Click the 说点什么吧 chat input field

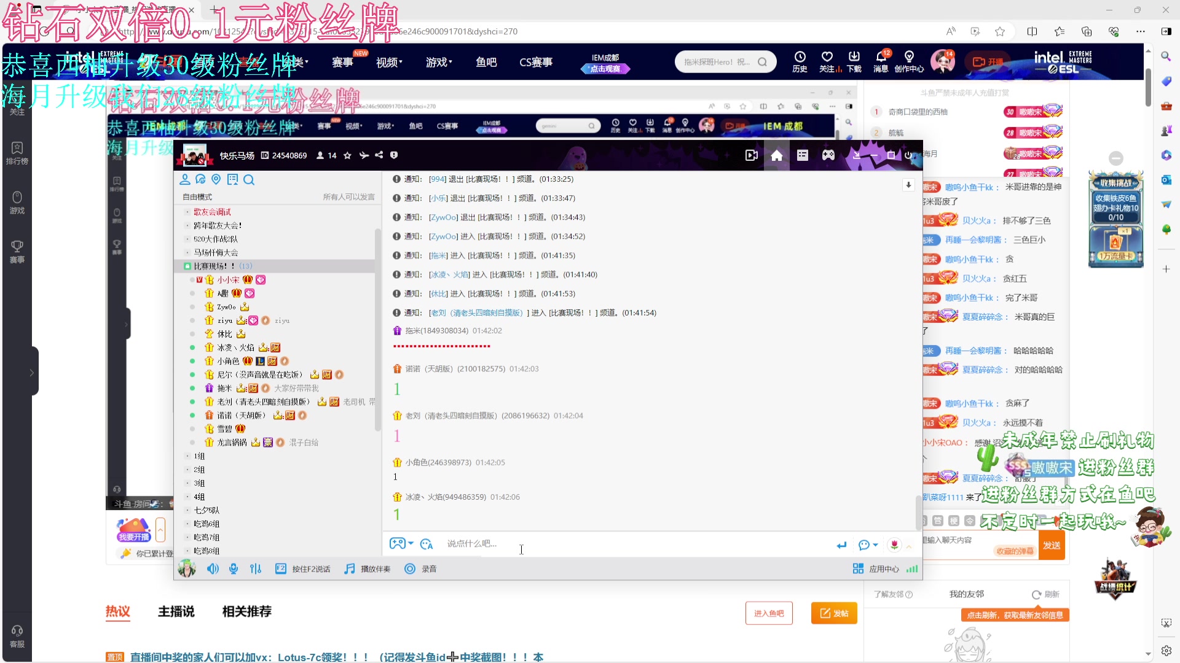point(522,544)
